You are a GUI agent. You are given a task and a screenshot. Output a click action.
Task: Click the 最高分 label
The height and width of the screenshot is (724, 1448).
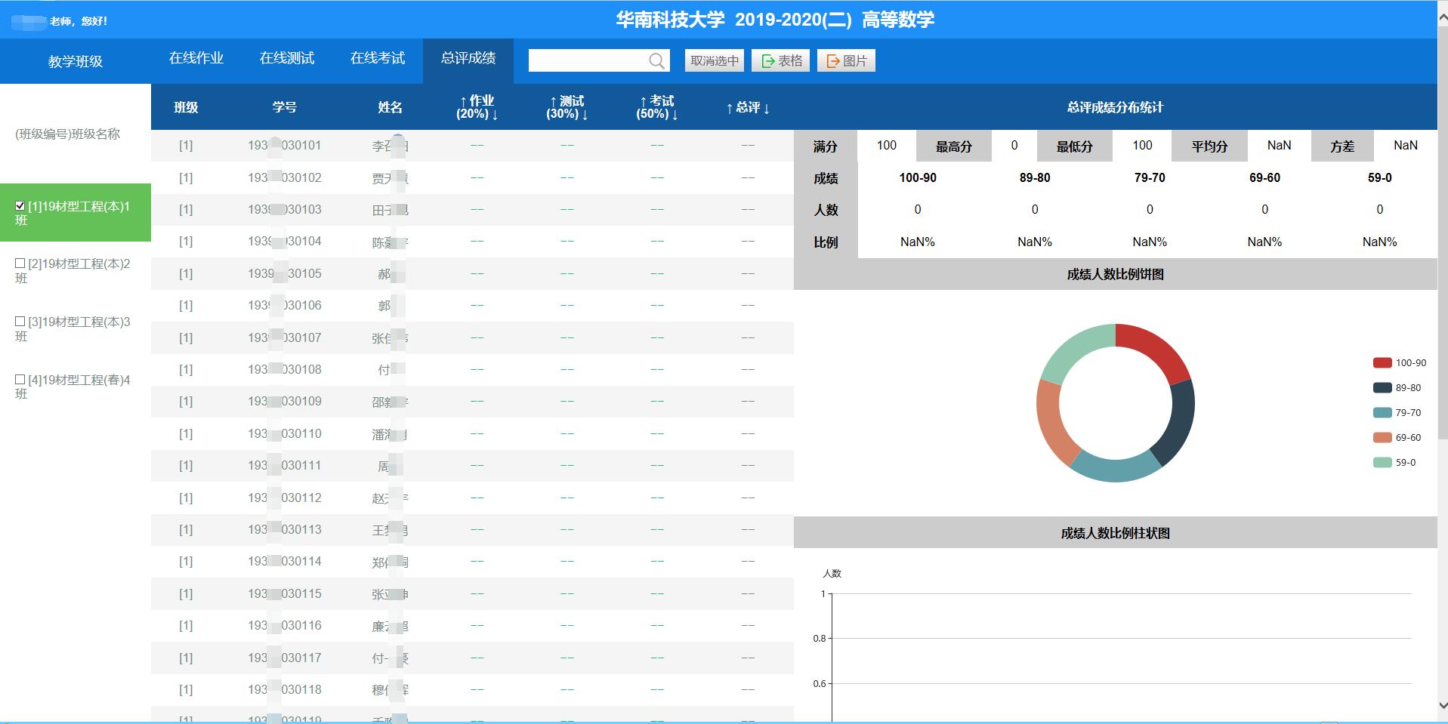953,146
